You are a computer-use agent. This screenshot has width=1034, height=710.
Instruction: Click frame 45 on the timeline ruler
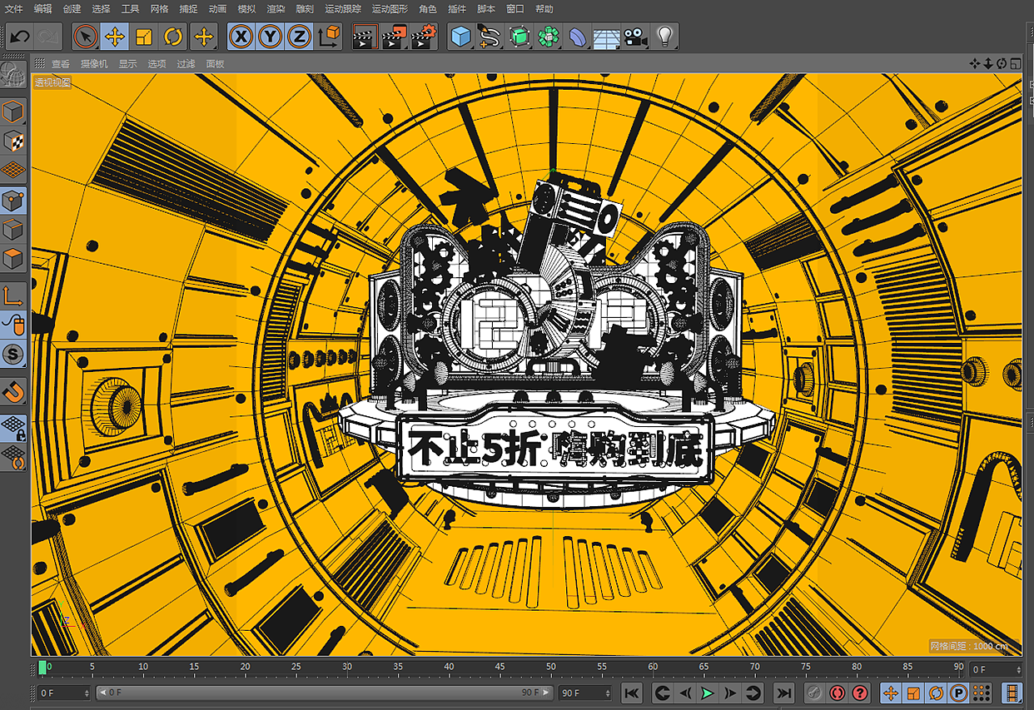(x=500, y=667)
